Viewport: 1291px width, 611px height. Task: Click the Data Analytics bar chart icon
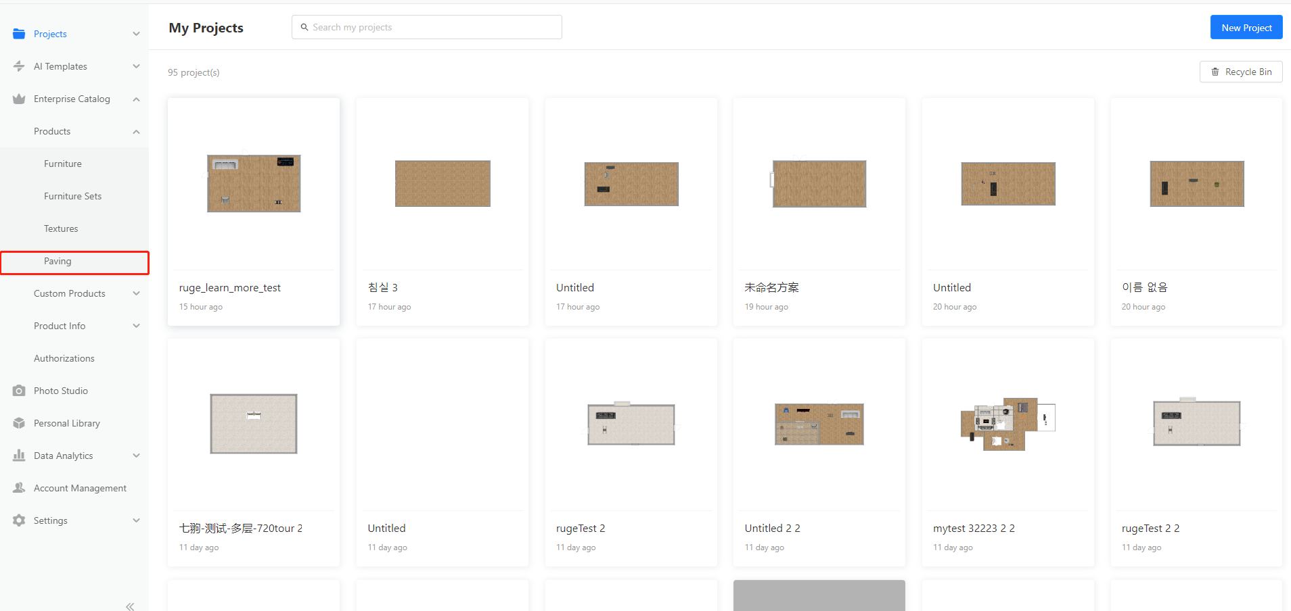(19, 456)
